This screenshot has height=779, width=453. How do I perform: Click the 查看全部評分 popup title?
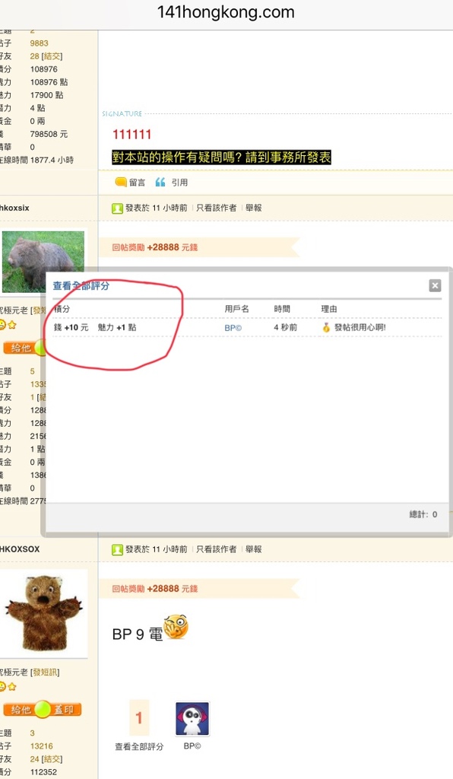coord(81,286)
